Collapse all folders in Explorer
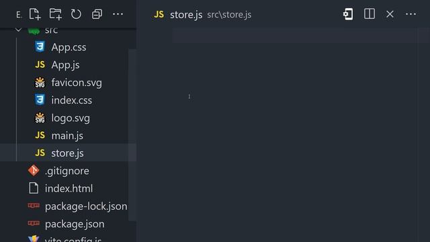 [97, 14]
